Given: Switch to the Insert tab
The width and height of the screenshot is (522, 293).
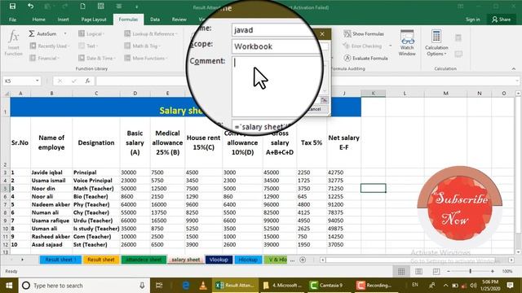Looking at the screenshot, I should coord(63,20).
